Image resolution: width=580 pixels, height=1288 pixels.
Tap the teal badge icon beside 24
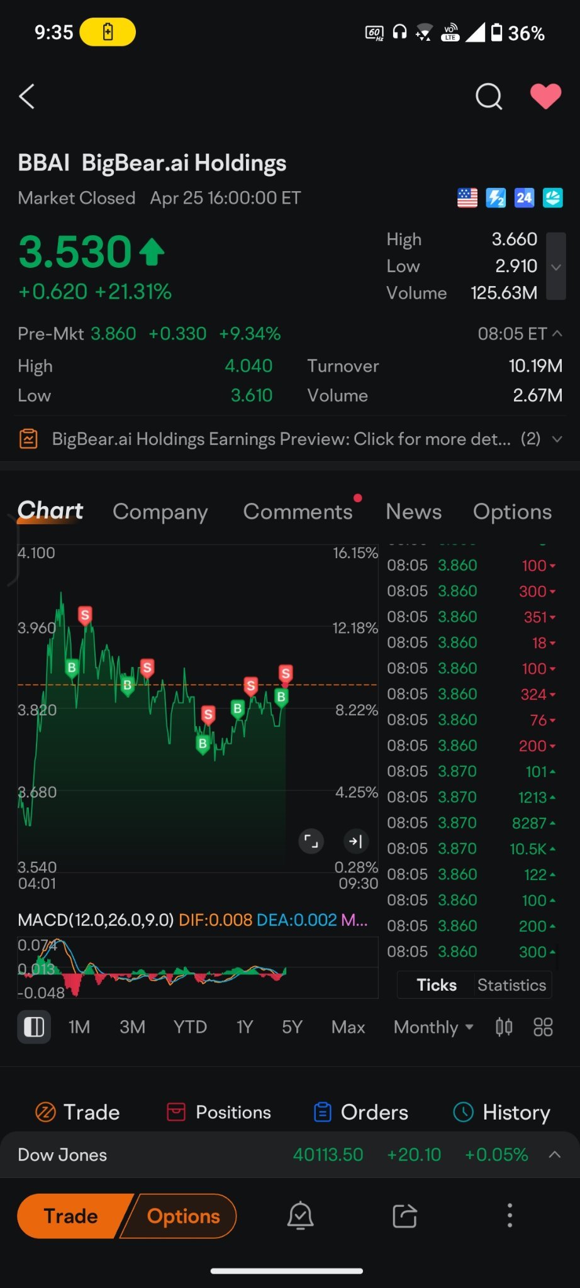553,198
